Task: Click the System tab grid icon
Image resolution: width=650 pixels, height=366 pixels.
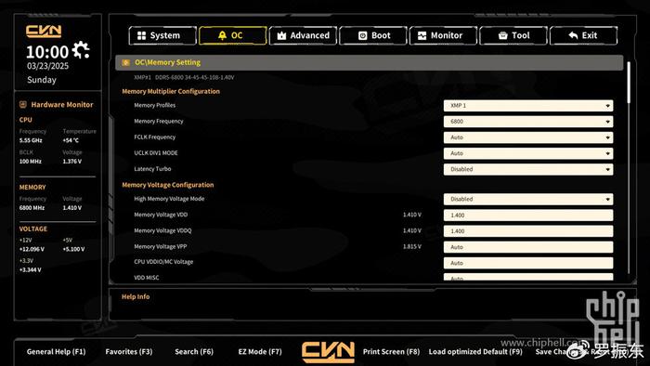Action: (x=142, y=35)
